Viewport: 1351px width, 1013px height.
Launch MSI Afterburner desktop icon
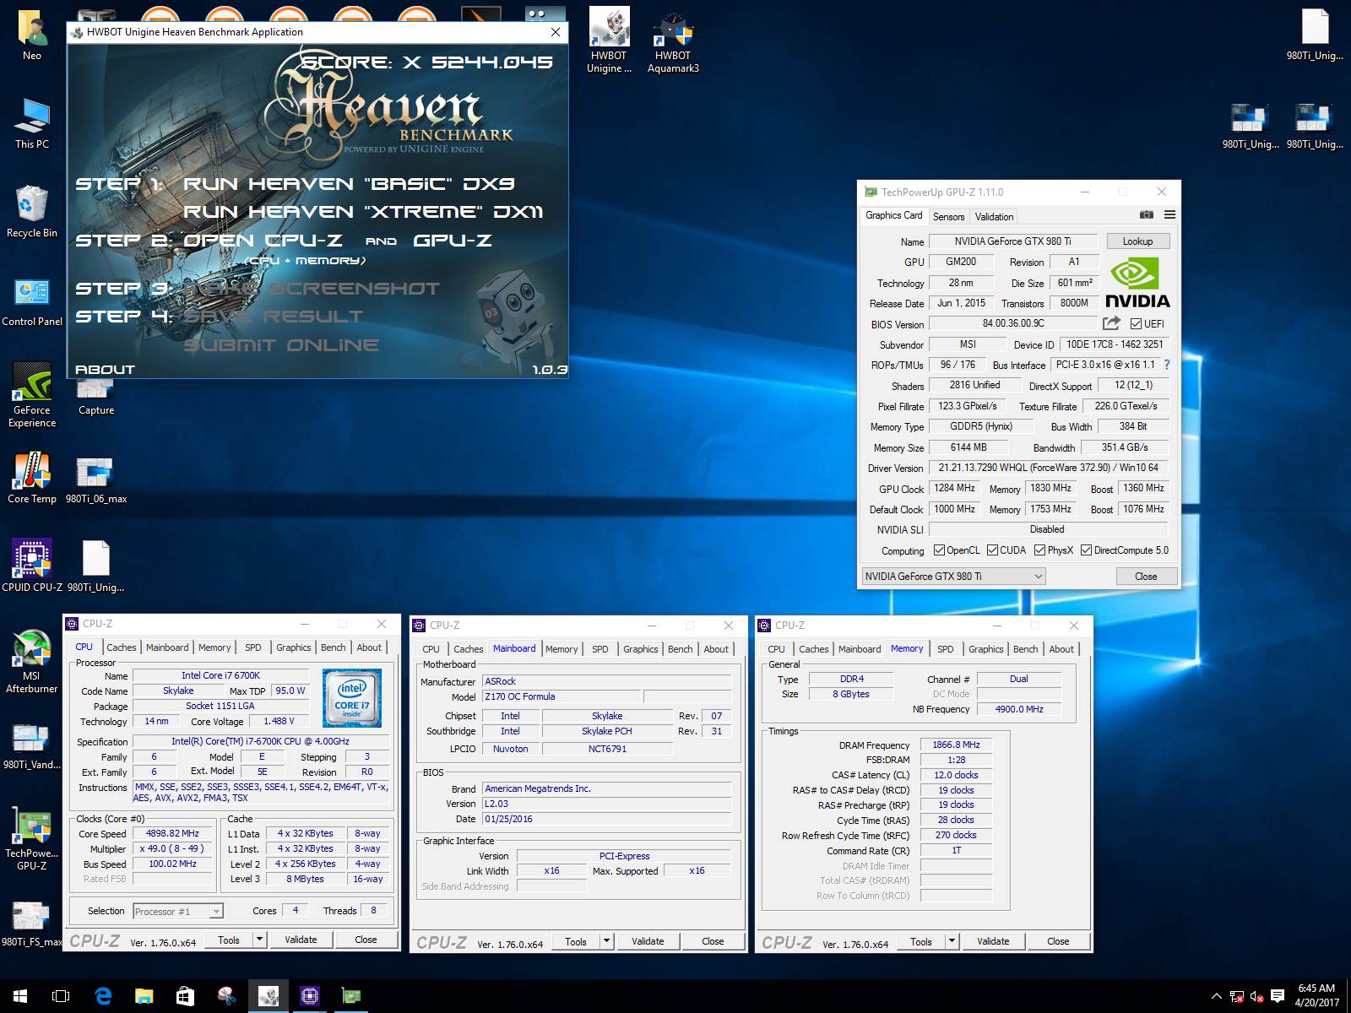31,661
